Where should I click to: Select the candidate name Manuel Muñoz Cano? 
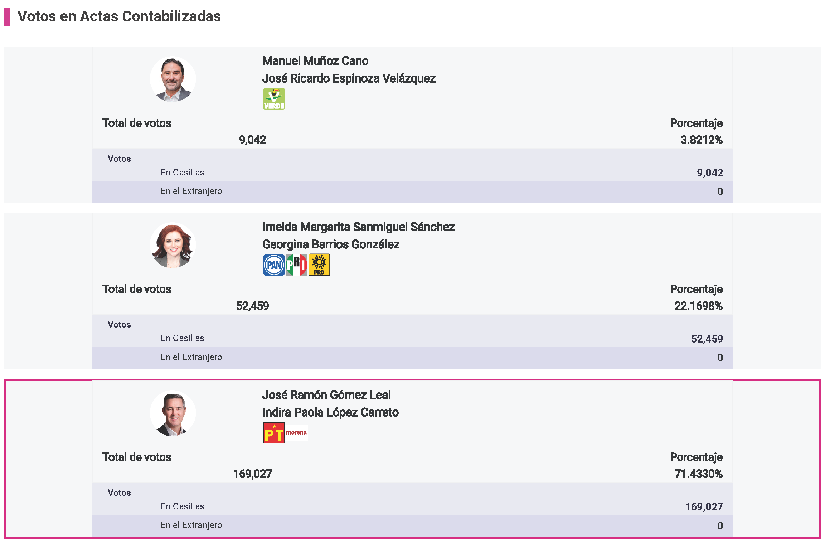tap(315, 61)
